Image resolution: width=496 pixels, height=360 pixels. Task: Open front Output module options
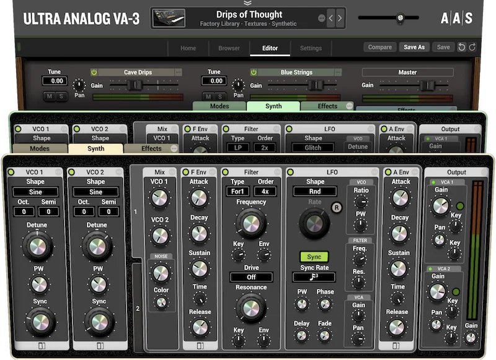484,172
